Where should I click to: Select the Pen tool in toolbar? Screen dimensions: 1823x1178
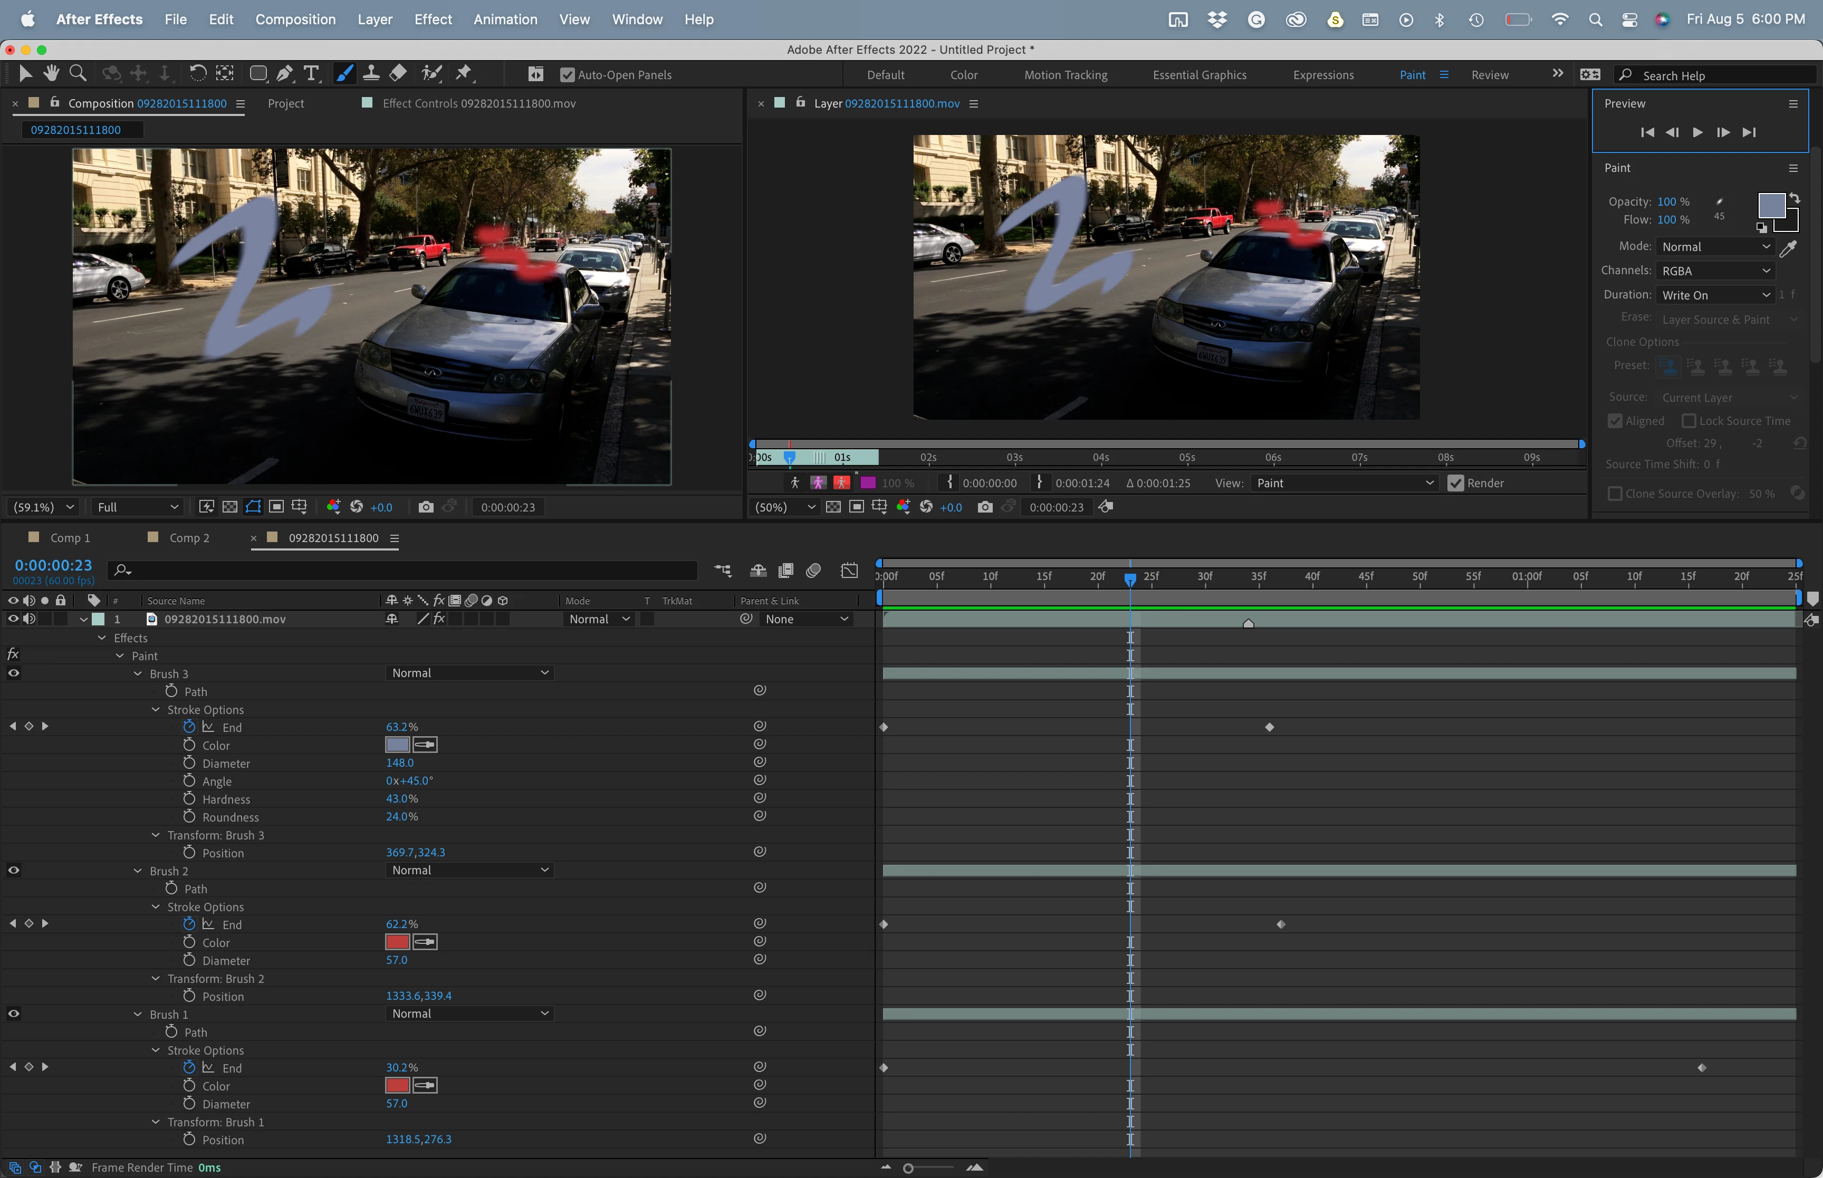pyautogui.click(x=285, y=73)
